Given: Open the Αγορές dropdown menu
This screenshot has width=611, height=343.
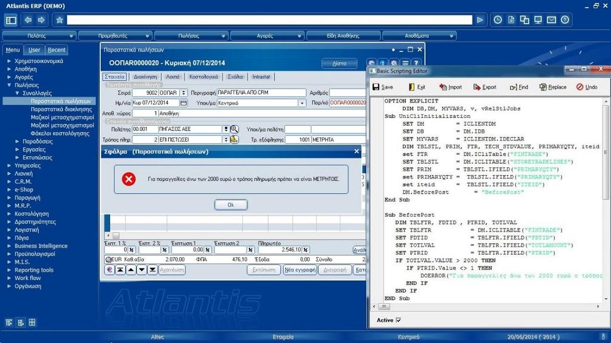Looking at the screenshot, I should pyautogui.click(x=267, y=36).
